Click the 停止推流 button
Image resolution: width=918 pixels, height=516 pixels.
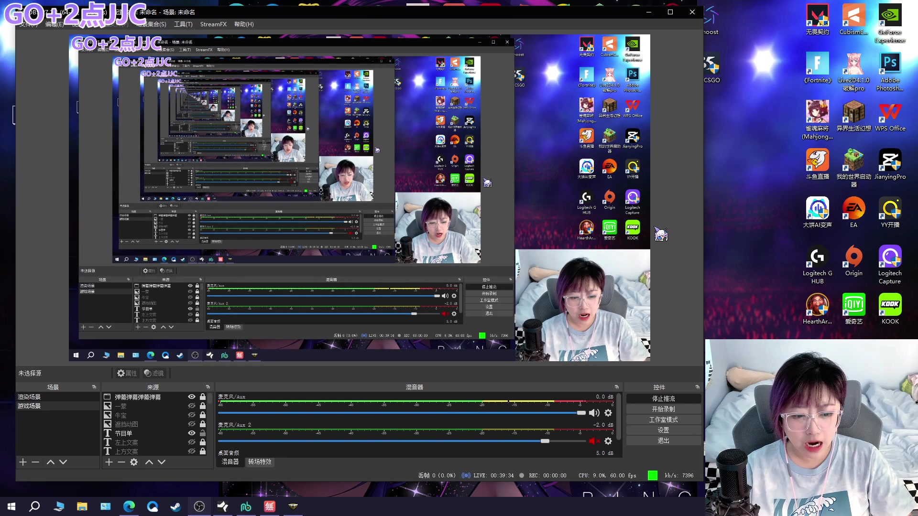tap(663, 398)
